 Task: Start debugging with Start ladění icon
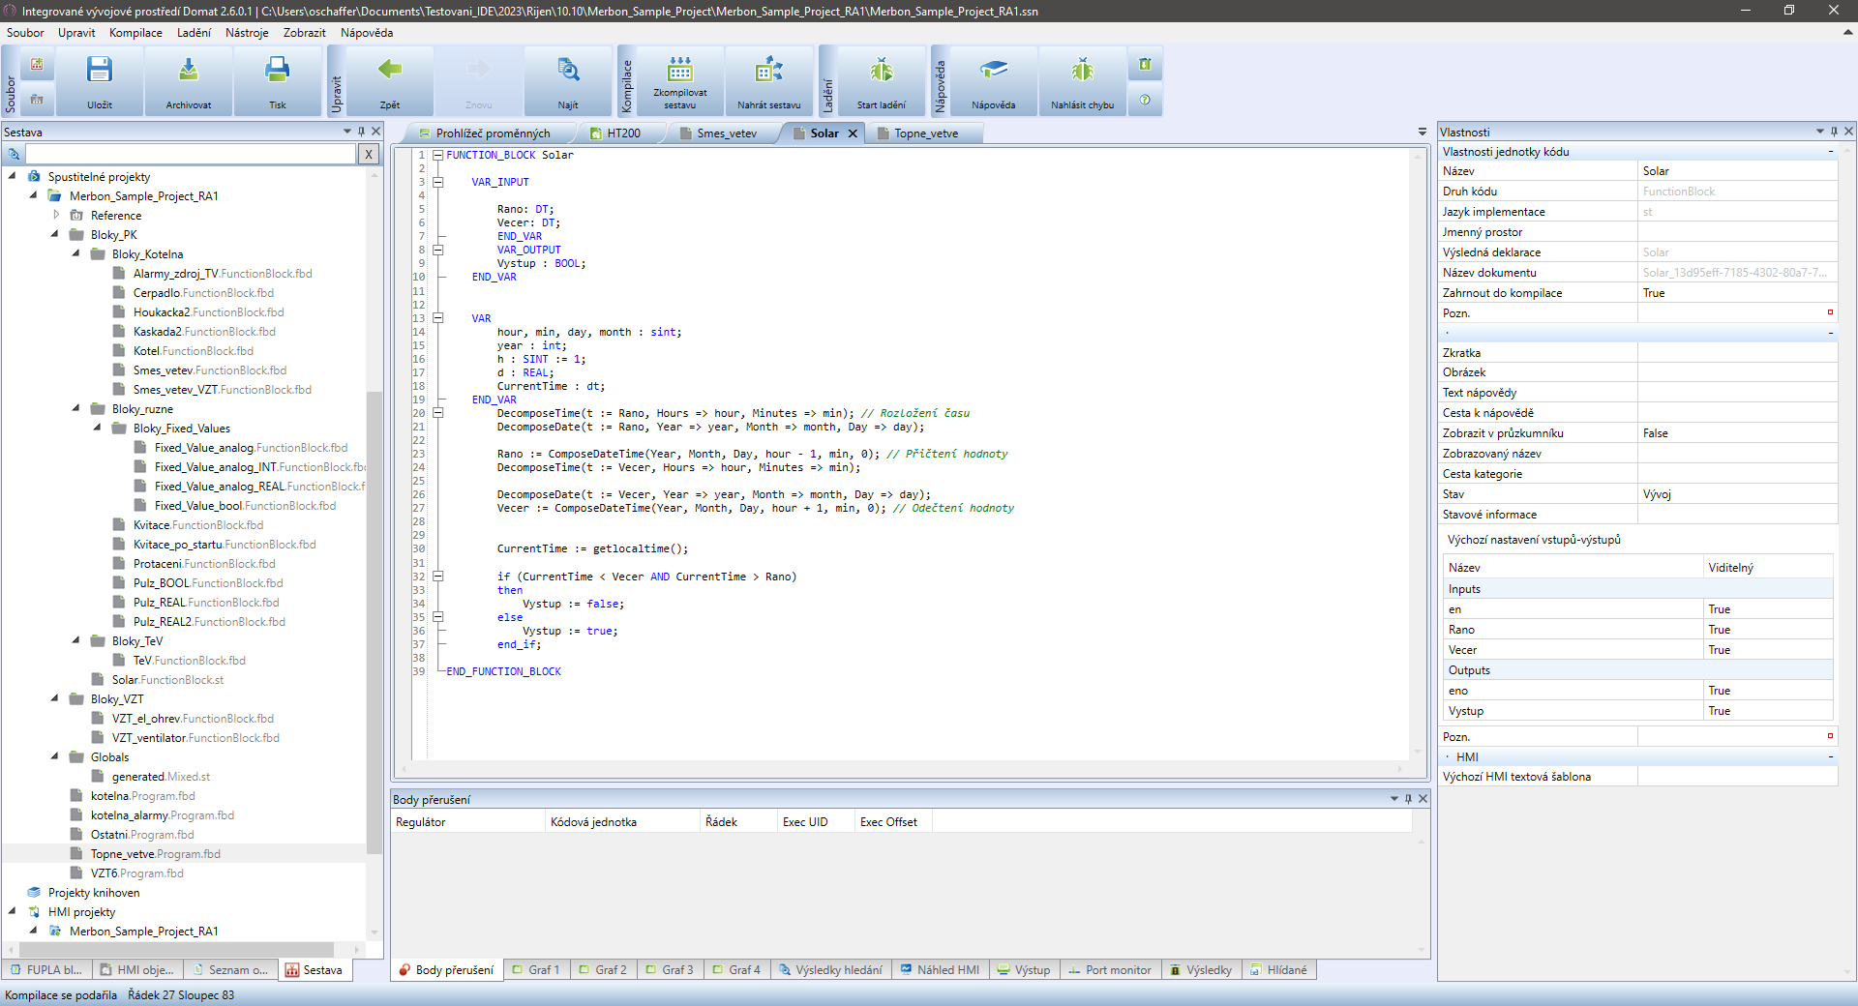click(882, 71)
